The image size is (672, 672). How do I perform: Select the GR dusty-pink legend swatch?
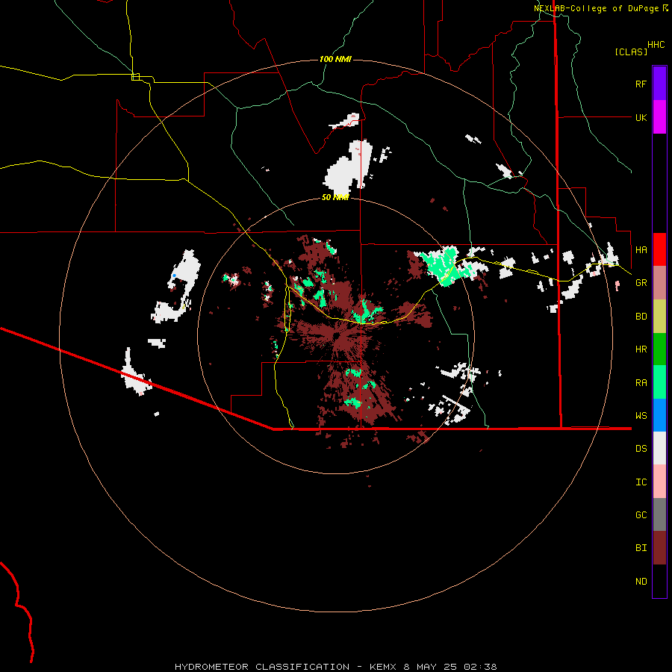pyautogui.click(x=659, y=283)
